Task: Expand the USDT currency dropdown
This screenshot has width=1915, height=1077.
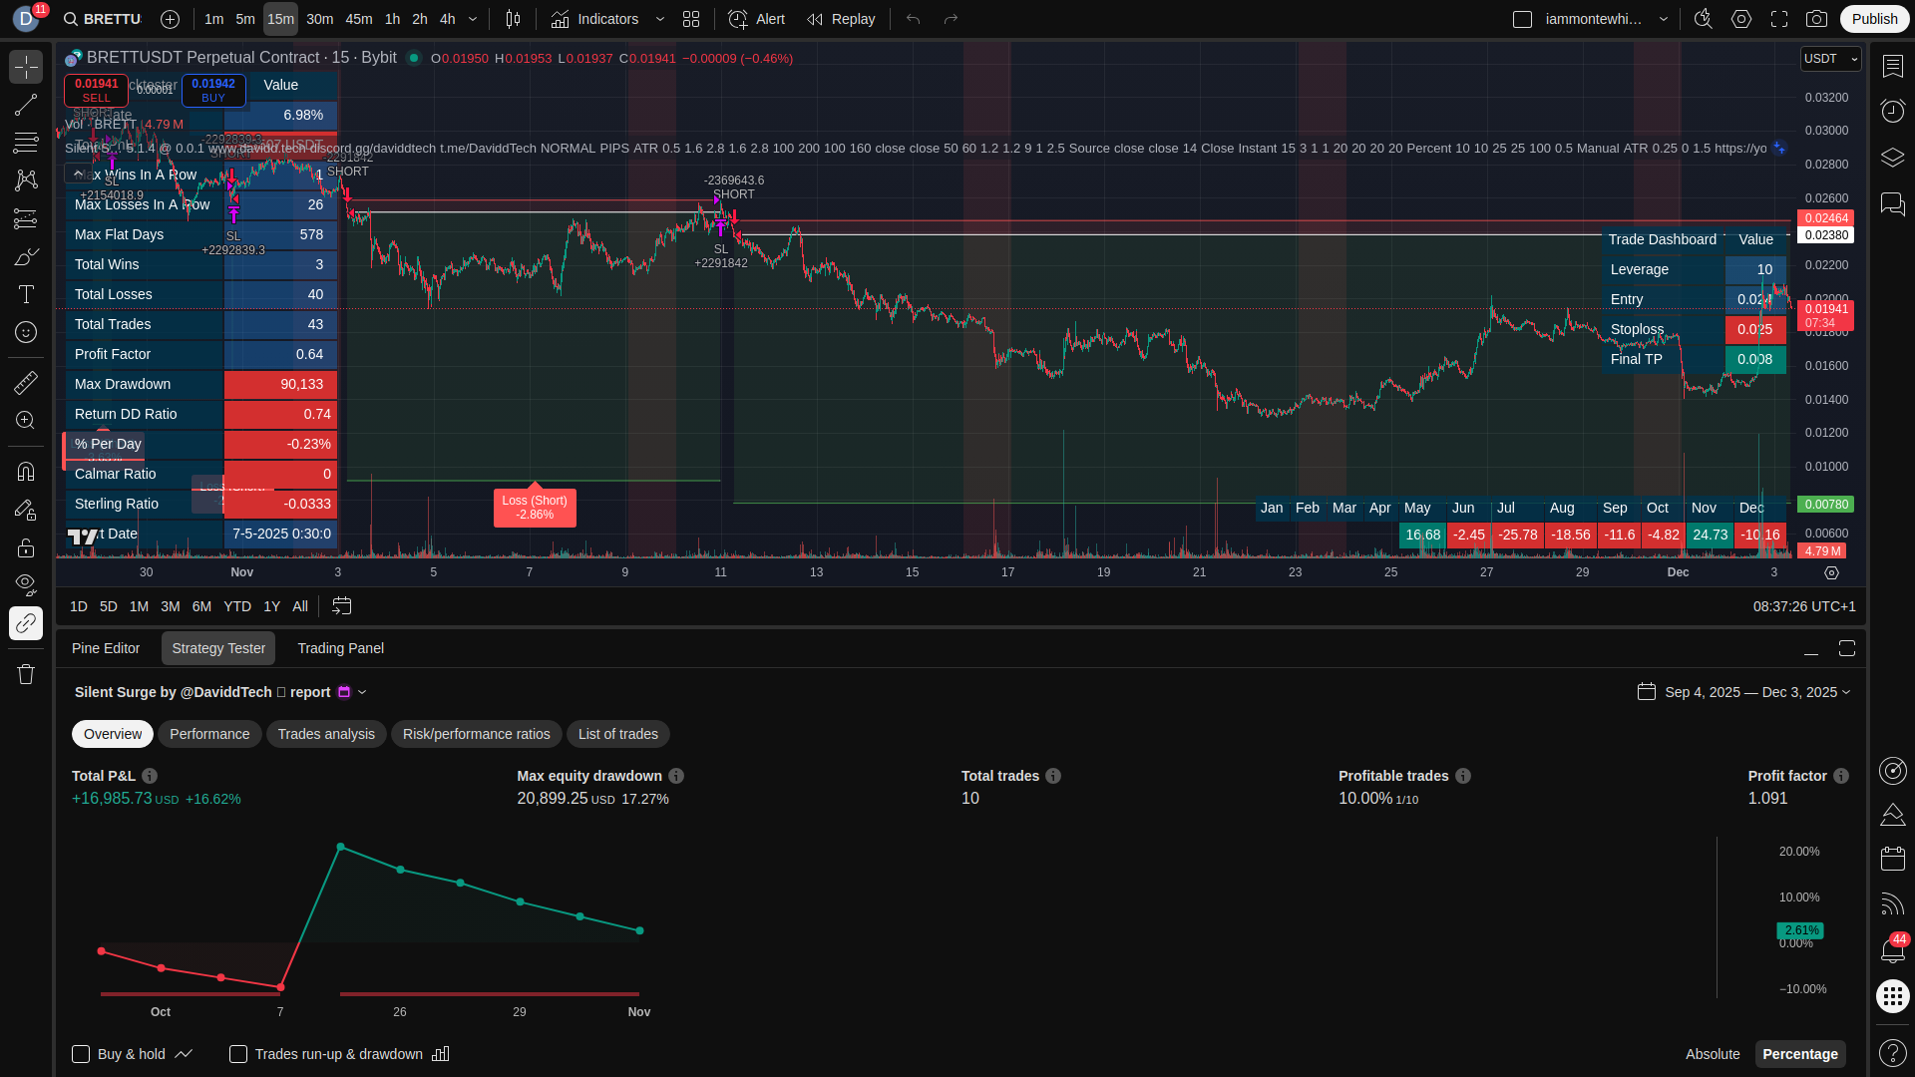Action: pyautogui.click(x=1830, y=59)
